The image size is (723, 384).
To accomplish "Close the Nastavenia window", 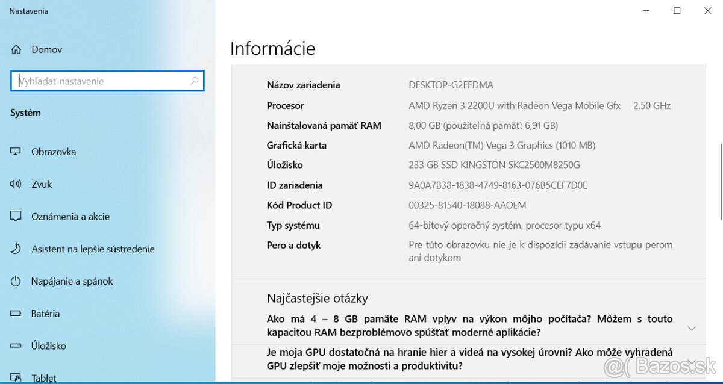I will (x=708, y=11).
